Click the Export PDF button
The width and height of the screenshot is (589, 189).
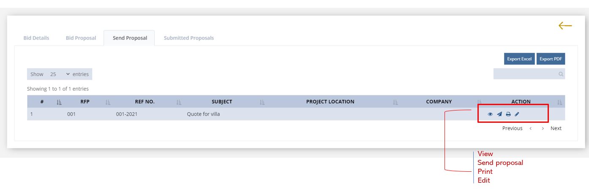(551, 59)
